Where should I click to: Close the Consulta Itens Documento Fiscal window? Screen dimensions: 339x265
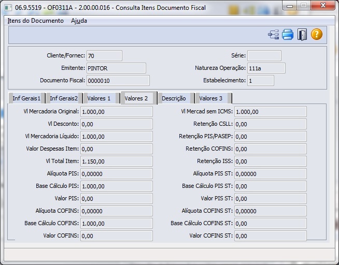point(323,6)
